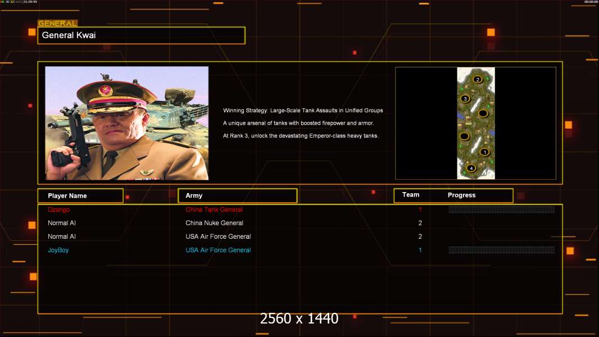Click start position marker 1 on the map

(485, 152)
